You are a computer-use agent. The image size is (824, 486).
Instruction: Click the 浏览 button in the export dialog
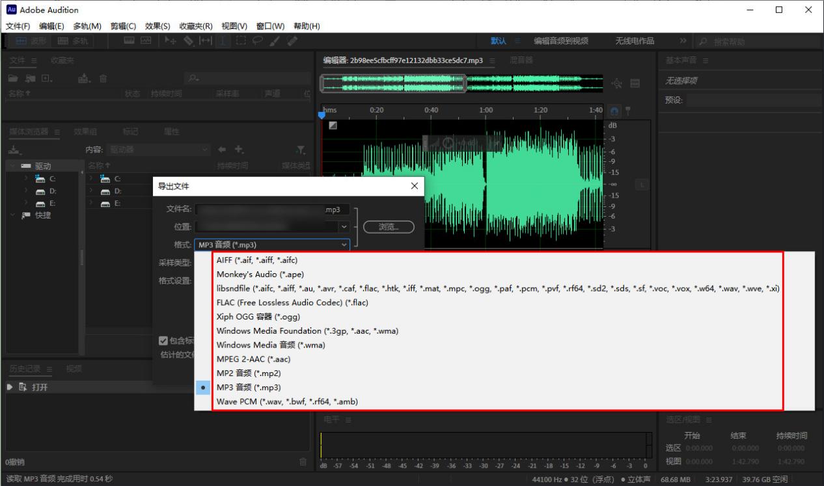tap(389, 226)
